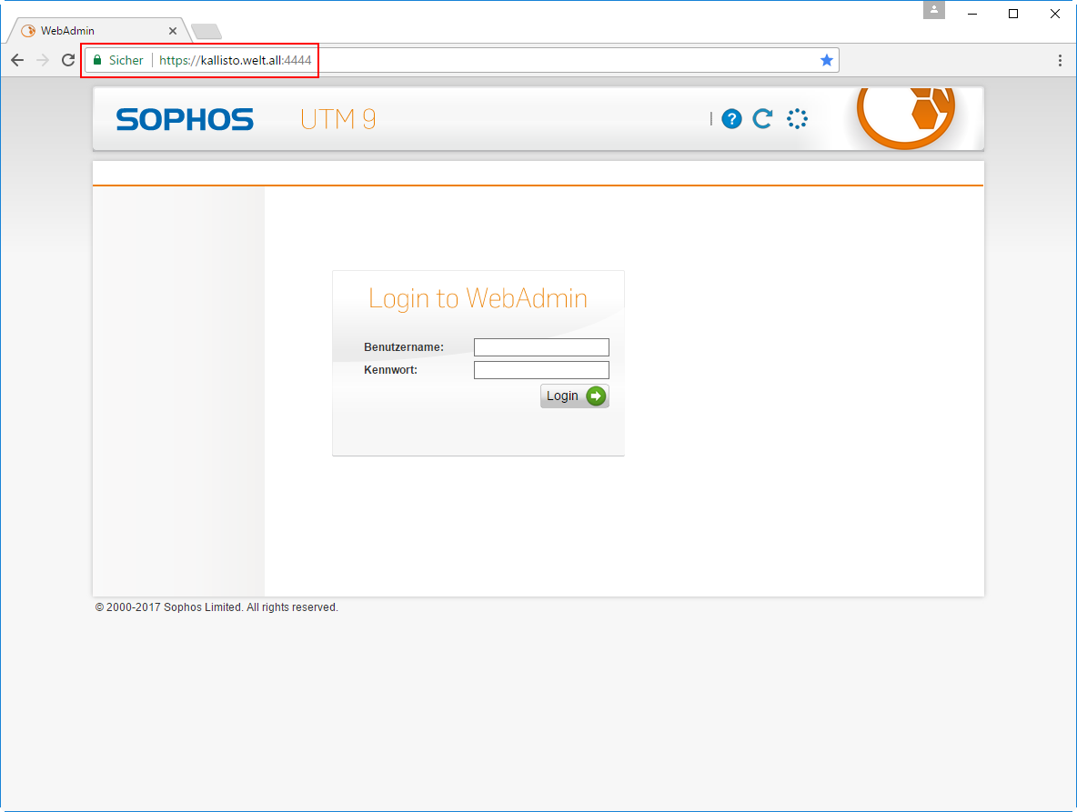Click the browser forward arrow

(x=43, y=60)
